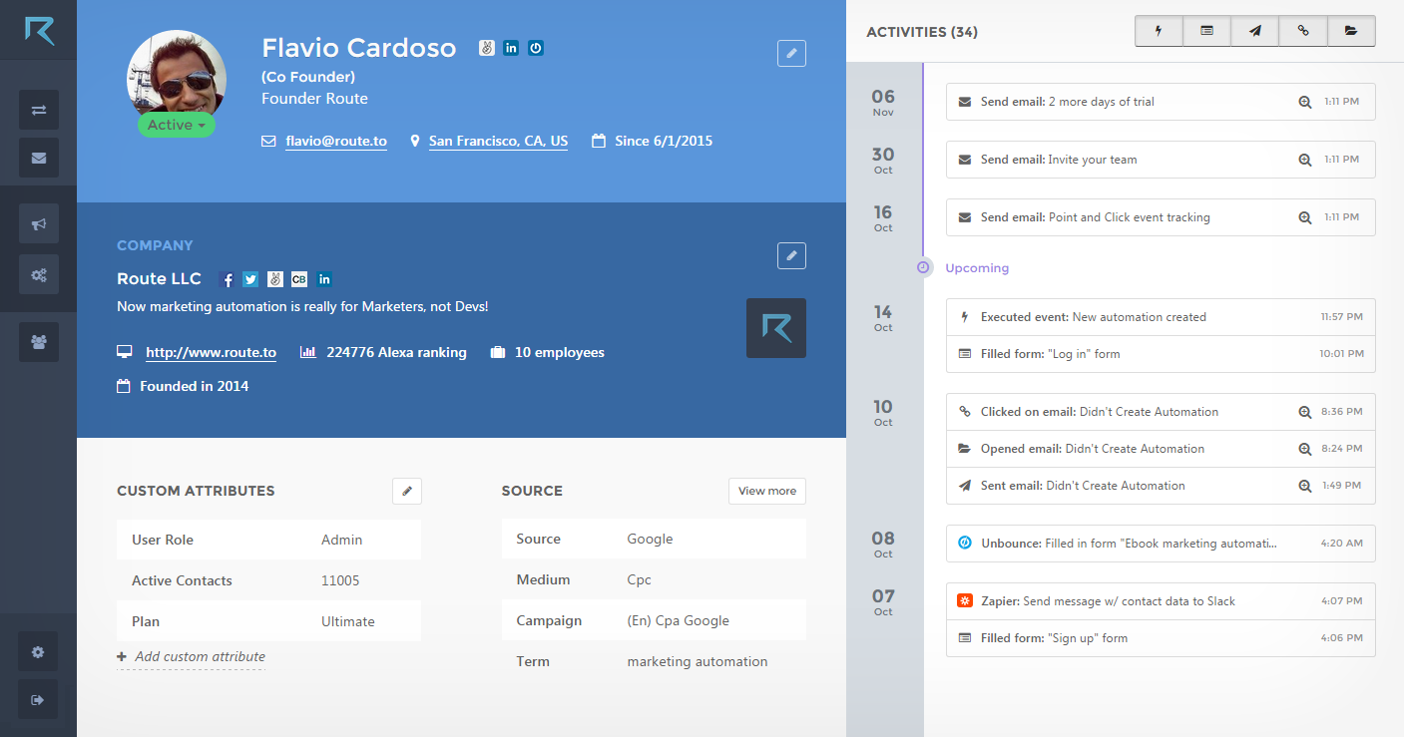The image size is (1404, 737).
Task: Open Route LLC Crunchbase icon
Action: click(299, 279)
